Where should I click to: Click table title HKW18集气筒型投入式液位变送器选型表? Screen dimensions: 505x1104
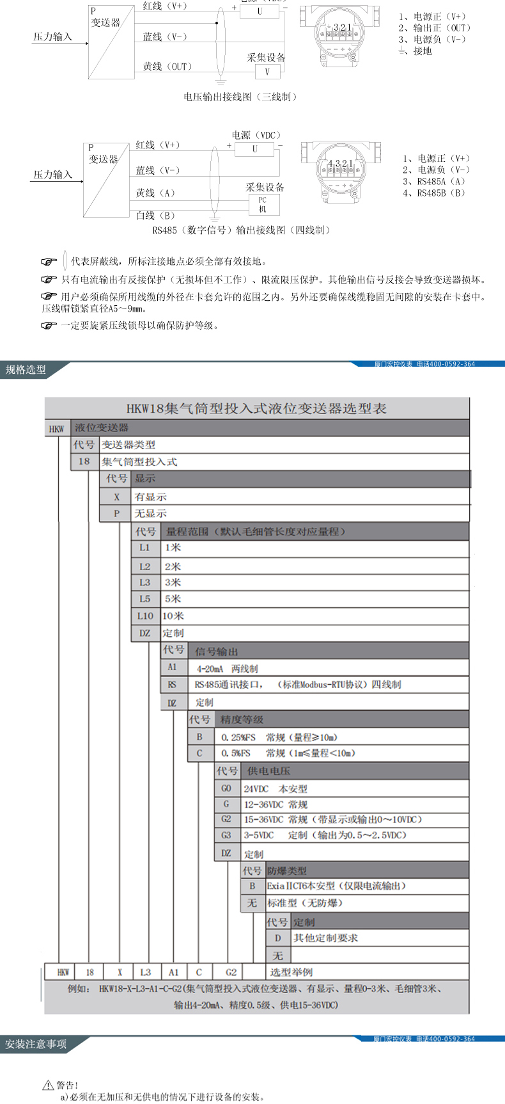[x=256, y=408]
